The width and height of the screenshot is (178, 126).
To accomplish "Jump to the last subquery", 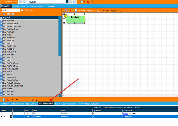I will coord(74,2).
